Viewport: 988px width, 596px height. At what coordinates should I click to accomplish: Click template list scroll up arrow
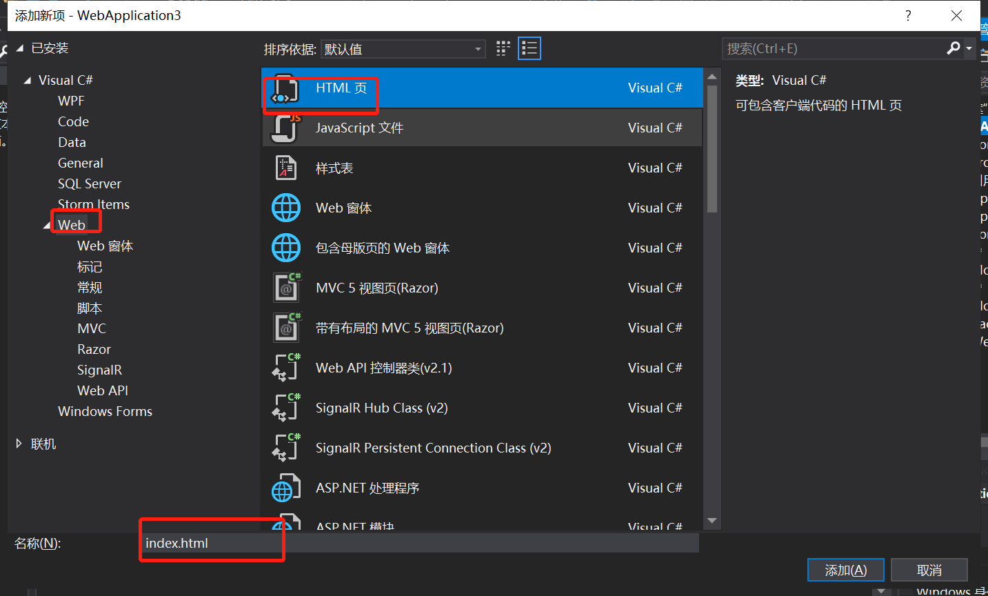pyautogui.click(x=712, y=76)
